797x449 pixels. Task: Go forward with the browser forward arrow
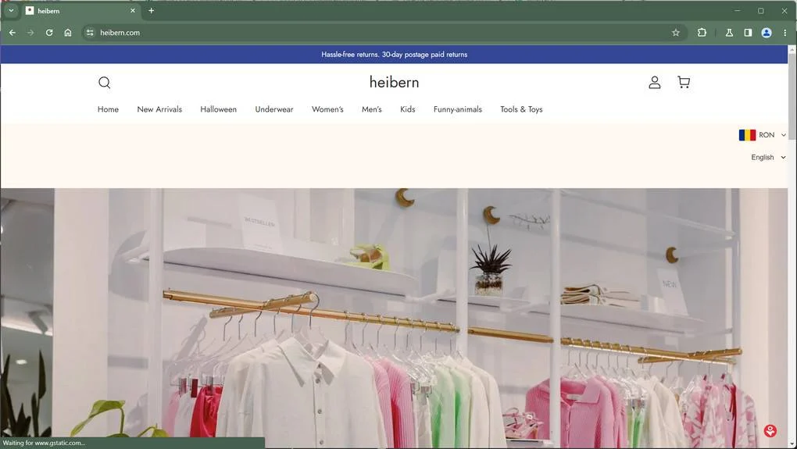[x=30, y=33]
